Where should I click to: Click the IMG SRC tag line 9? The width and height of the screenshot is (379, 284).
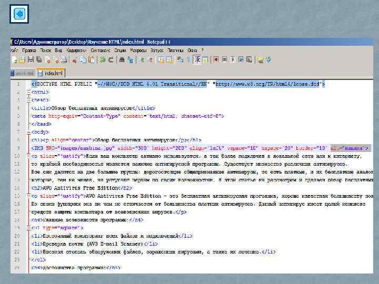click(201, 148)
